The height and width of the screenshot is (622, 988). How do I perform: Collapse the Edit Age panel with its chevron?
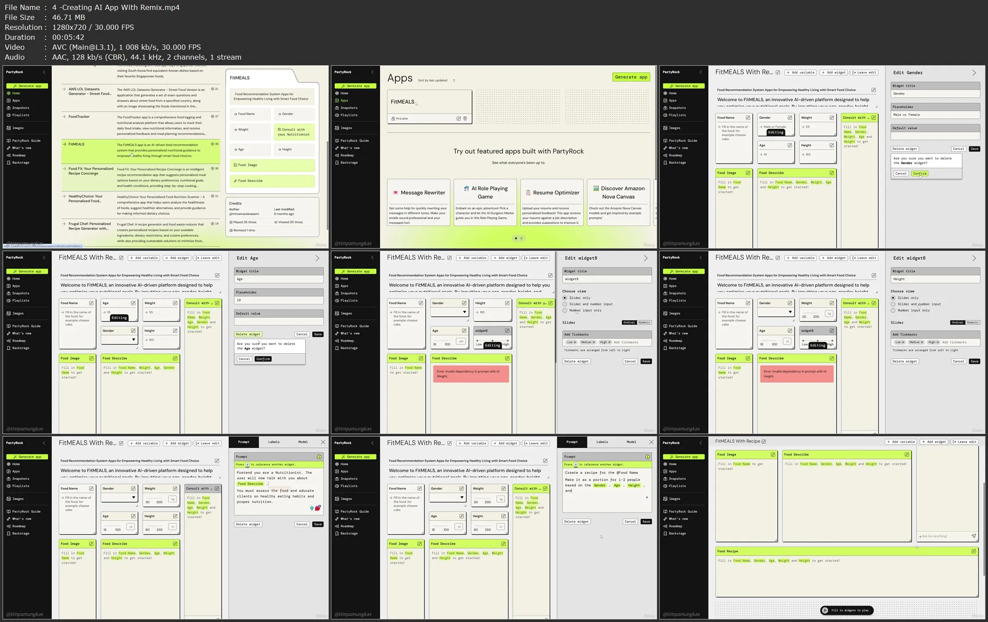click(317, 258)
